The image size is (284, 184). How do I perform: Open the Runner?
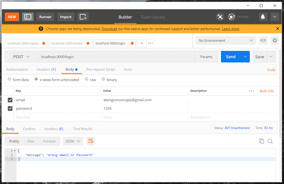point(45,17)
